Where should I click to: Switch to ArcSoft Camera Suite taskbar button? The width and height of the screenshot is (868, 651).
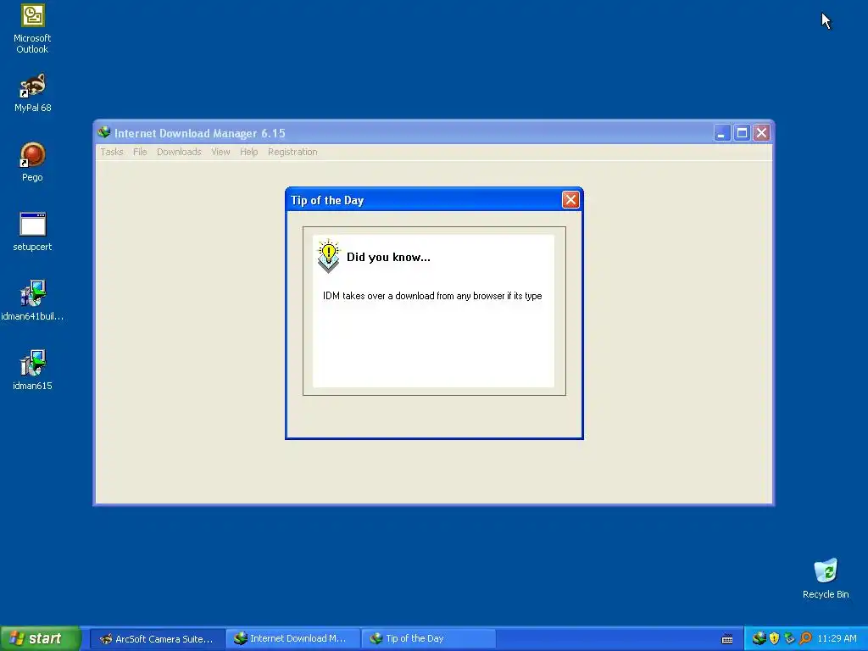[x=157, y=638]
